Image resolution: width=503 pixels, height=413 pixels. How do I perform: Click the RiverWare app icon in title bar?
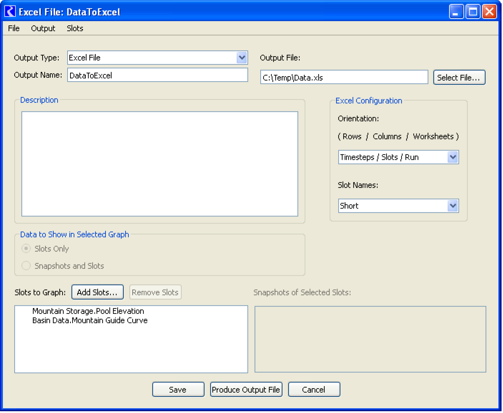(x=10, y=12)
